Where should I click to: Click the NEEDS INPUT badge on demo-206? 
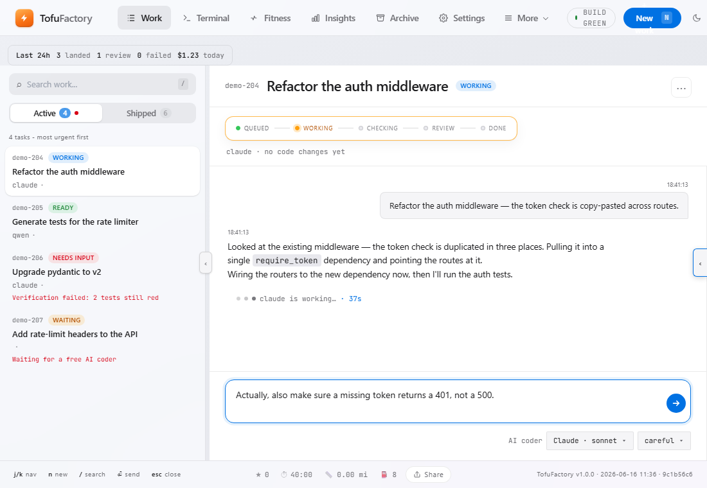click(73, 257)
